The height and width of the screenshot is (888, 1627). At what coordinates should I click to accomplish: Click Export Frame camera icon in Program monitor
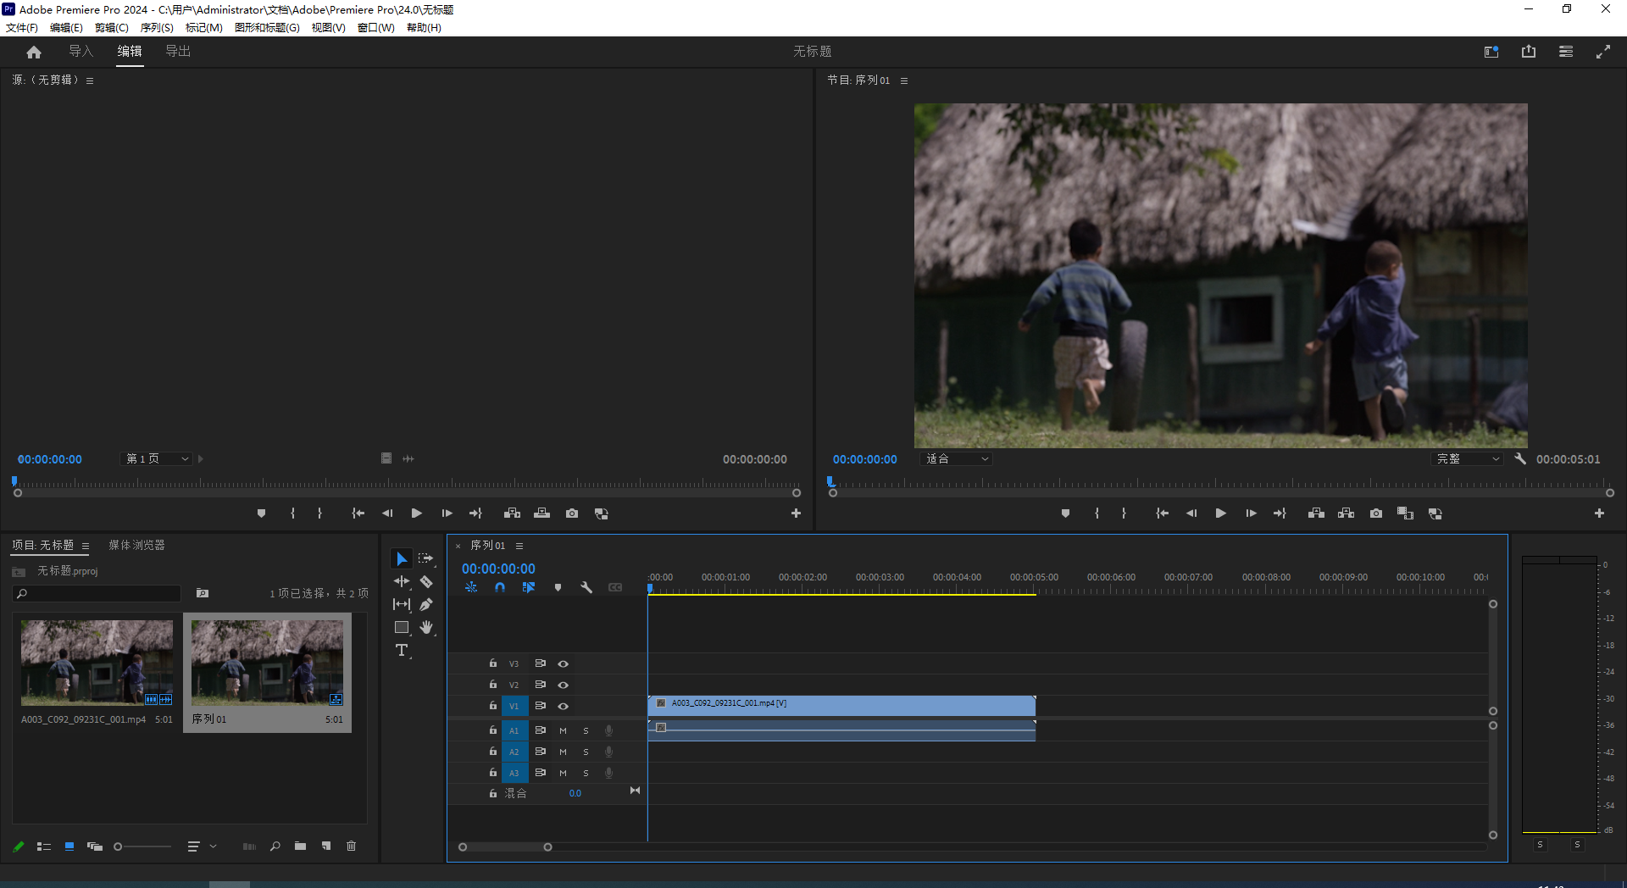click(x=1375, y=513)
